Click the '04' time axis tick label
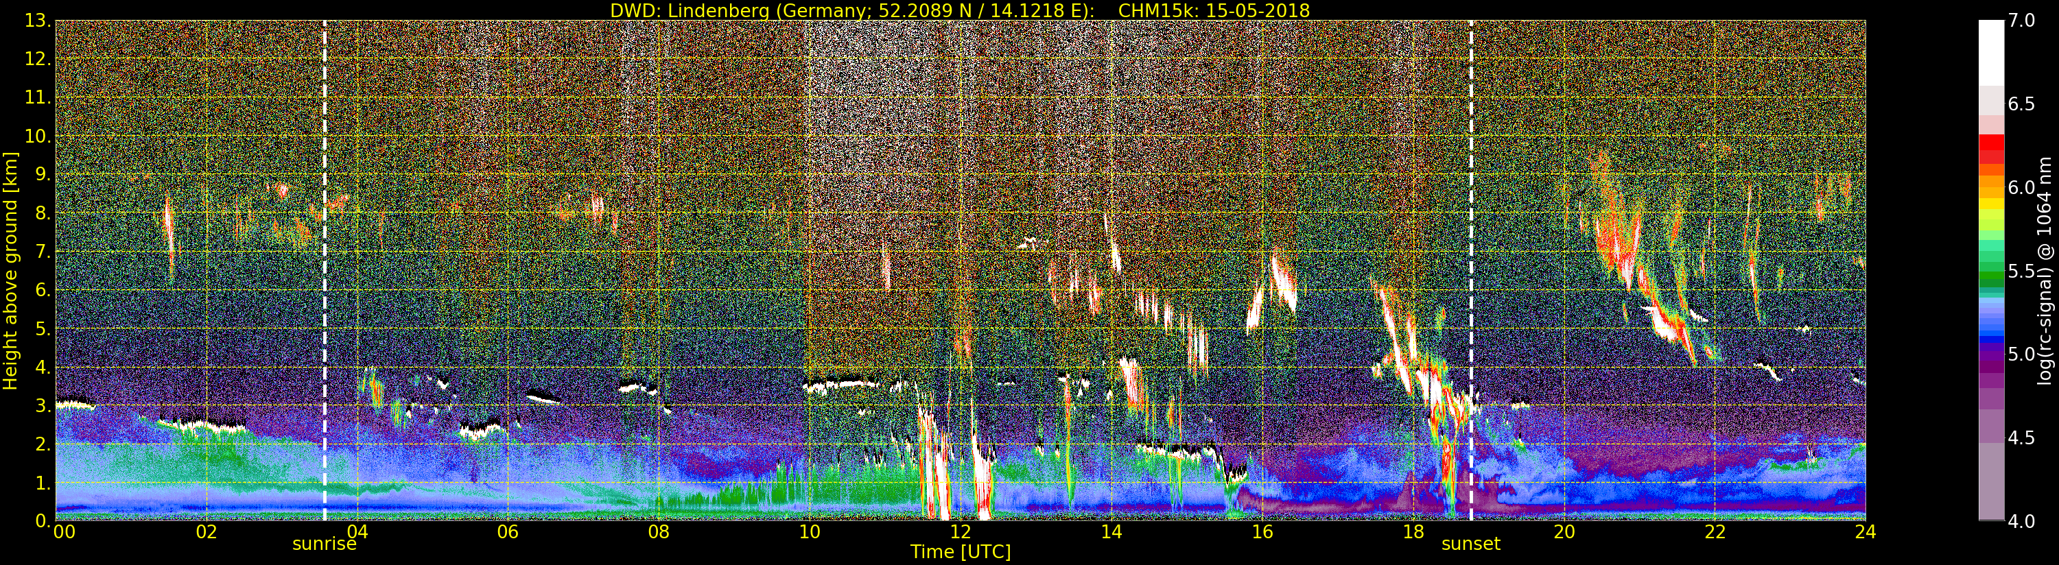 [x=357, y=531]
